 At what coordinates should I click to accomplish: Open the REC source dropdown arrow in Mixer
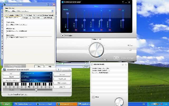point(123,11)
